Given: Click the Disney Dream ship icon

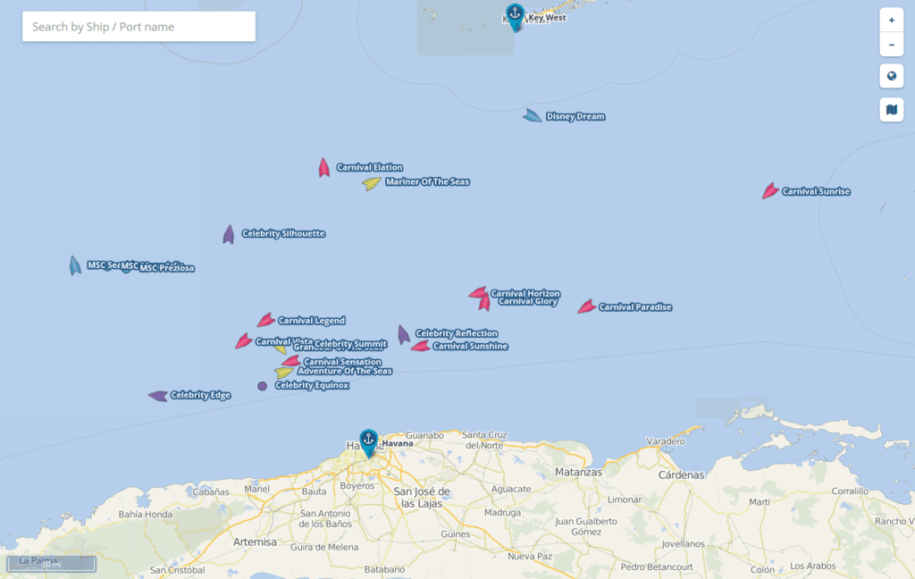Looking at the screenshot, I should click(x=532, y=115).
